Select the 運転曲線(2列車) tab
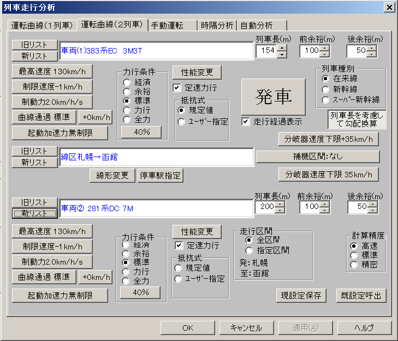This screenshot has height=341, width=398. [112, 25]
